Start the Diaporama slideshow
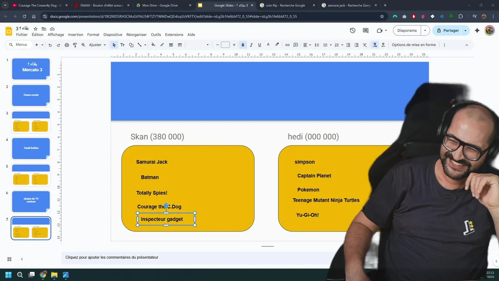This screenshot has height=281, width=499. click(407, 30)
